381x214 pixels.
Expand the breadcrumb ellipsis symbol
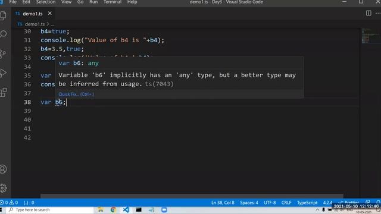[x=52, y=24]
